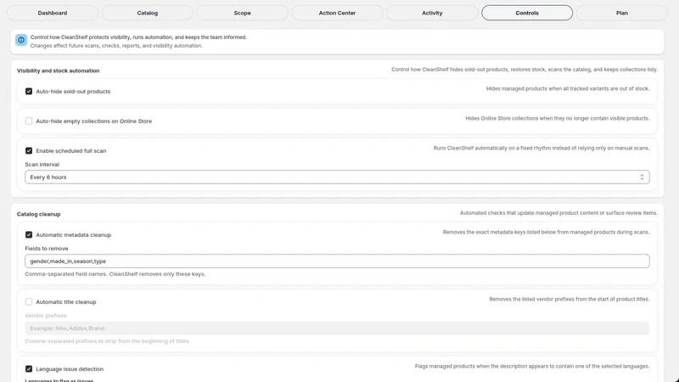The width and height of the screenshot is (679, 382).
Task: Click the blue info icon in banner
Action: tap(20, 40)
